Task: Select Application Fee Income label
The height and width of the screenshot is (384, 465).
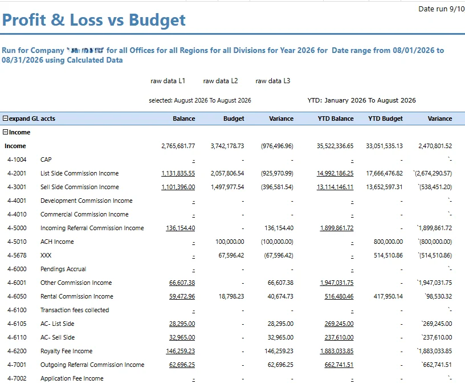Action: point(72,378)
